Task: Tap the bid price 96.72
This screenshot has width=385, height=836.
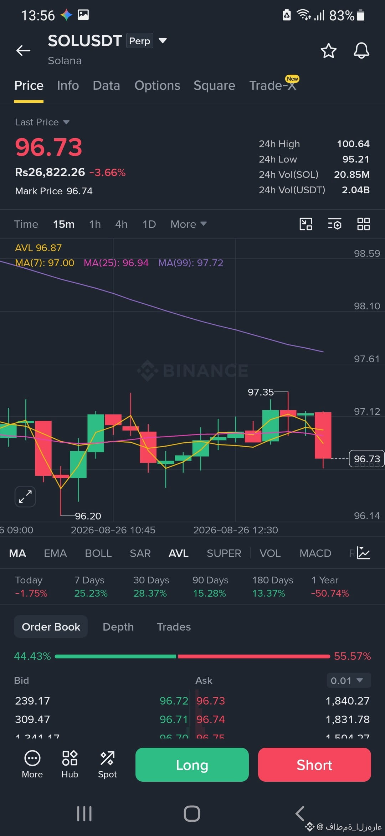Action: coord(174,701)
